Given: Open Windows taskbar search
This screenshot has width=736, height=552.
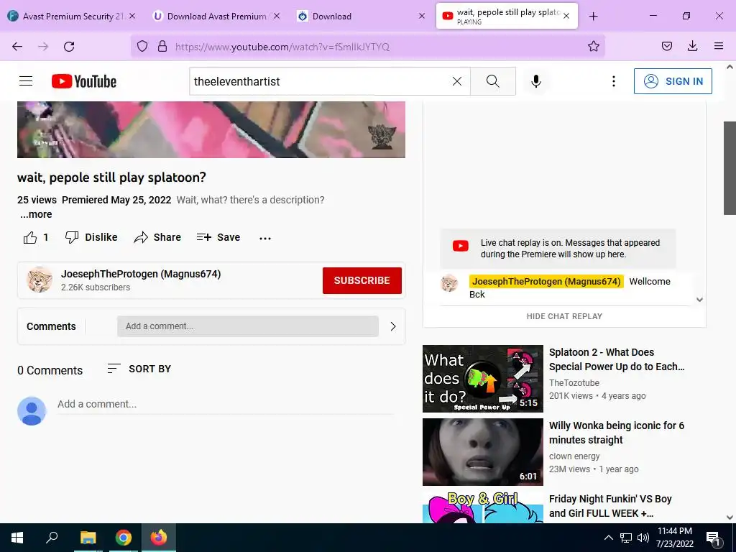Looking at the screenshot, I should (52, 538).
